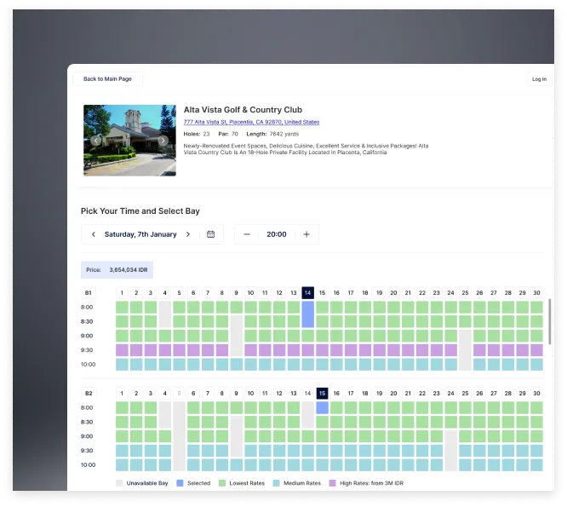Open the 777 Alta Vista St address link
The image size is (567, 507).
coord(251,123)
